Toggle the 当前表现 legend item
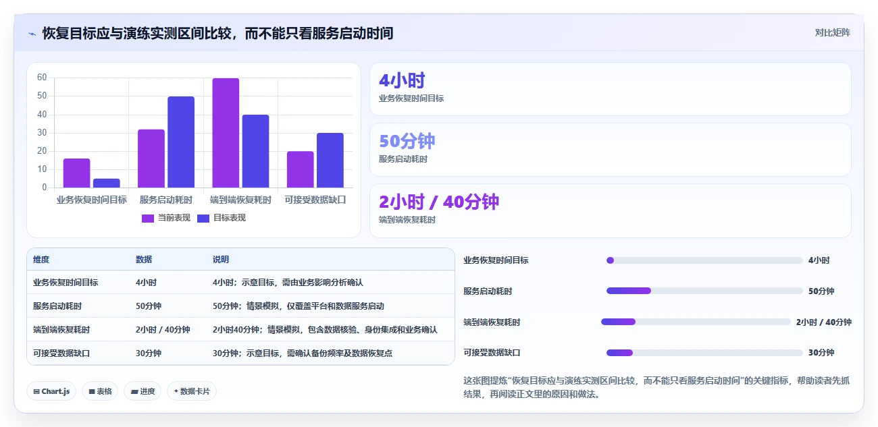The image size is (878, 427). click(165, 218)
